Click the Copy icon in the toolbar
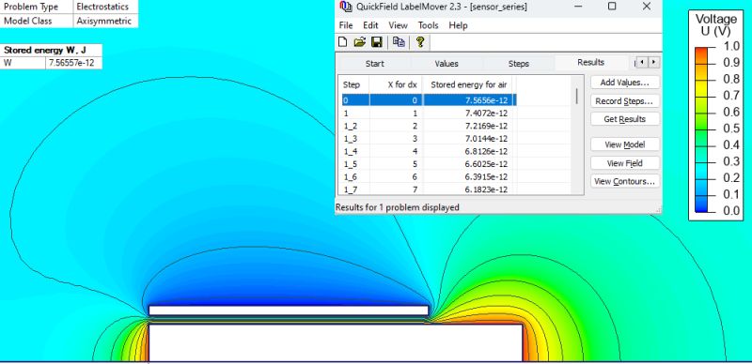The height and width of the screenshot is (364, 752). click(399, 42)
